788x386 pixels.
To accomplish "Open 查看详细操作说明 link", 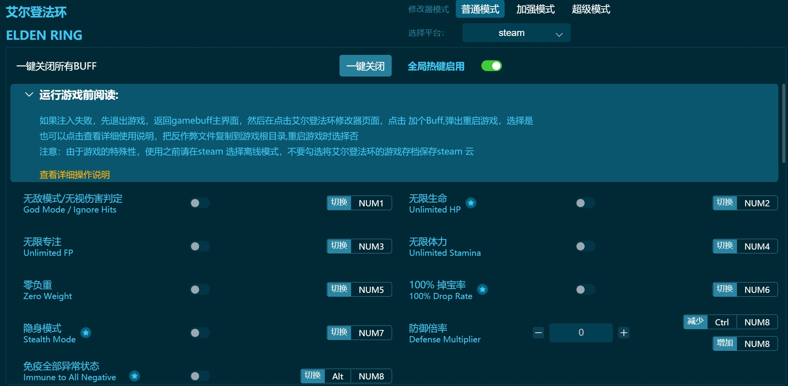I will (x=75, y=175).
